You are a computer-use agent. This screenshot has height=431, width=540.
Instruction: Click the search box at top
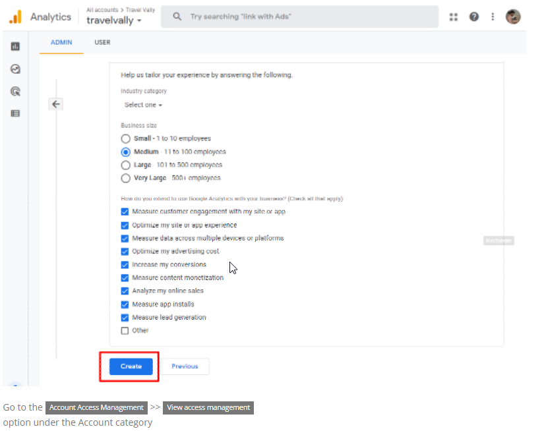(300, 16)
